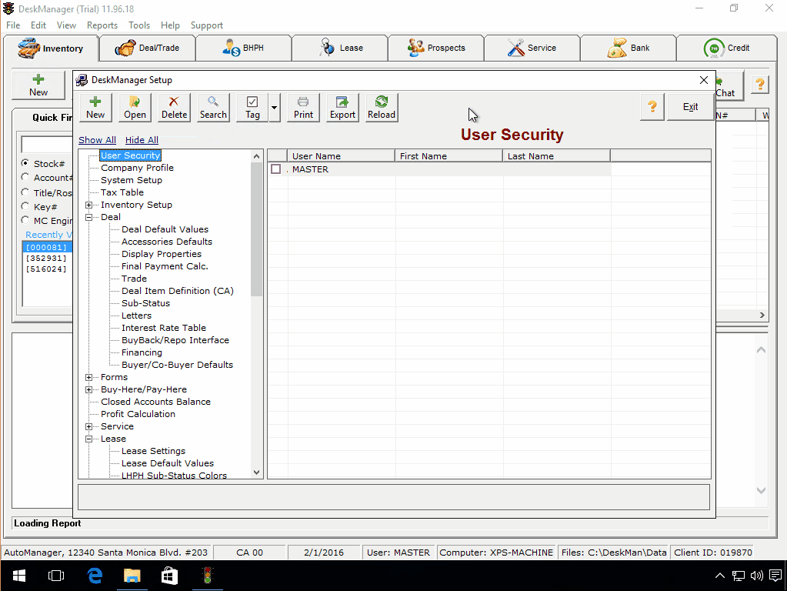Open the Tag dropdown arrow
The width and height of the screenshot is (787, 591).
(274, 107)
